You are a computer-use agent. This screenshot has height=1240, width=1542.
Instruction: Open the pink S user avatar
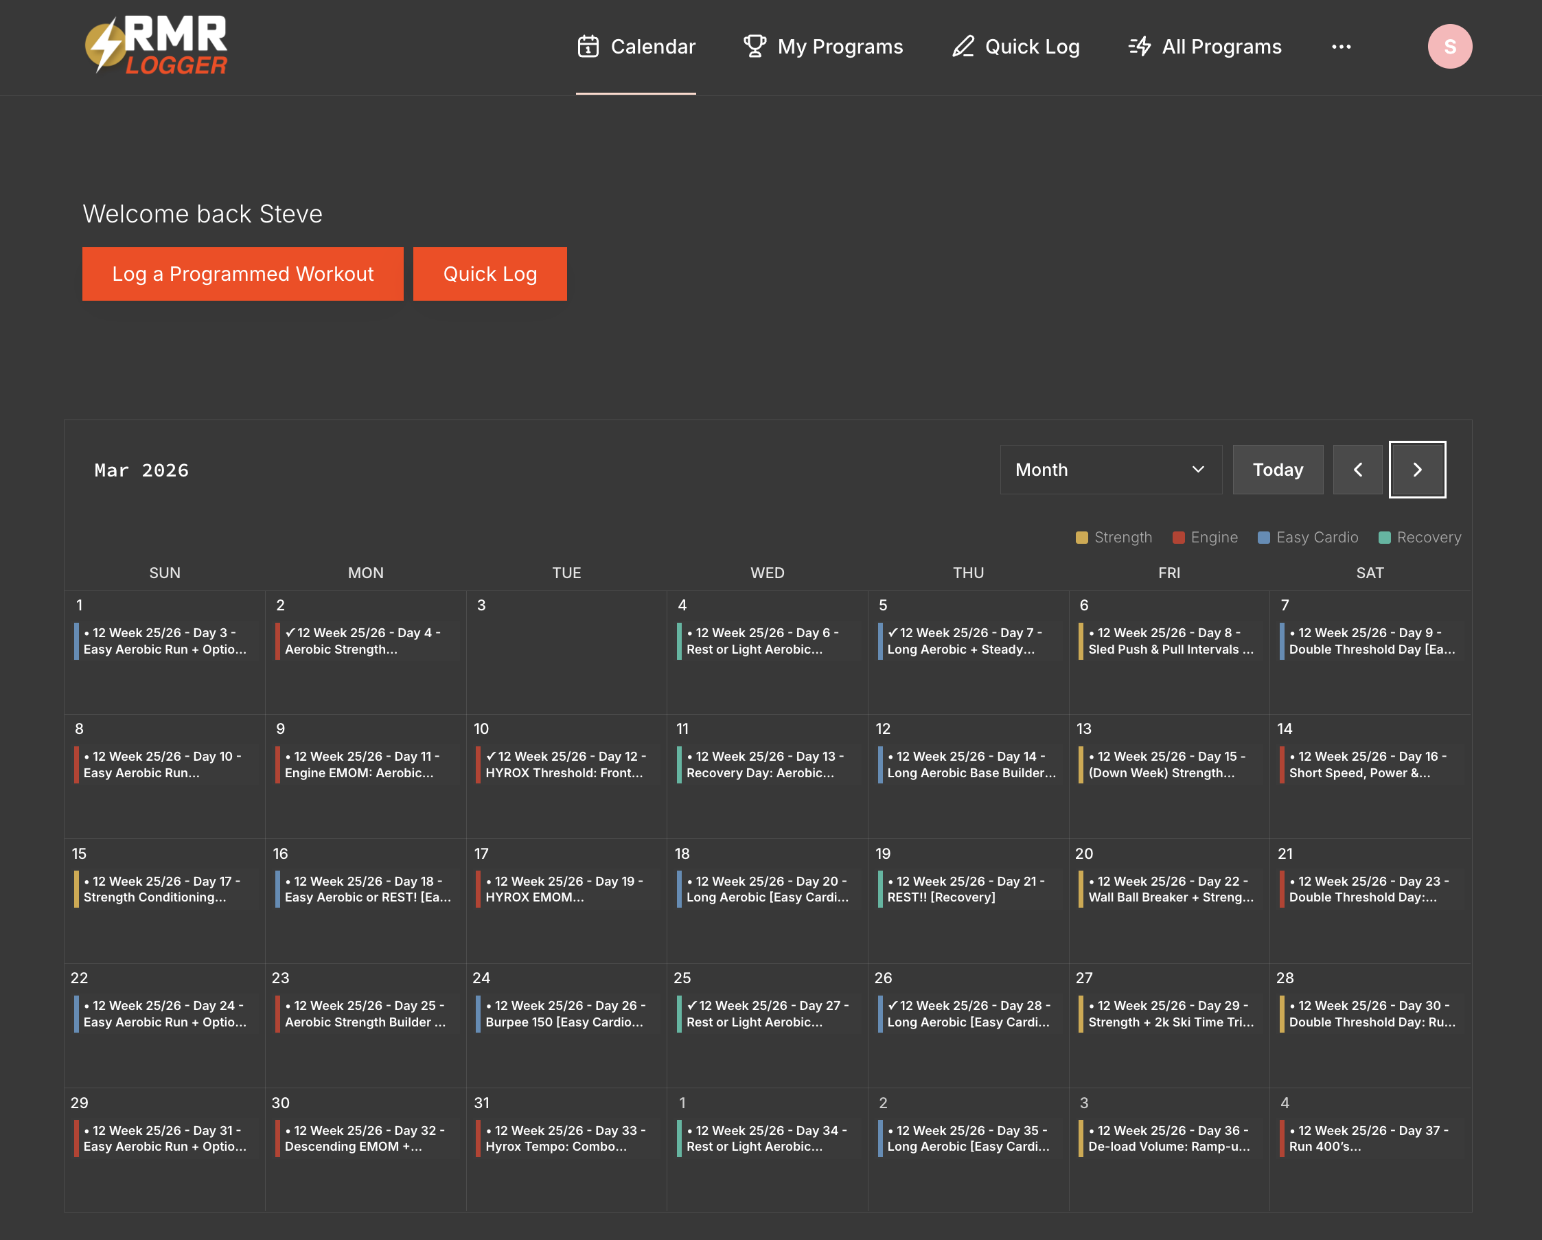(1449, 47)
